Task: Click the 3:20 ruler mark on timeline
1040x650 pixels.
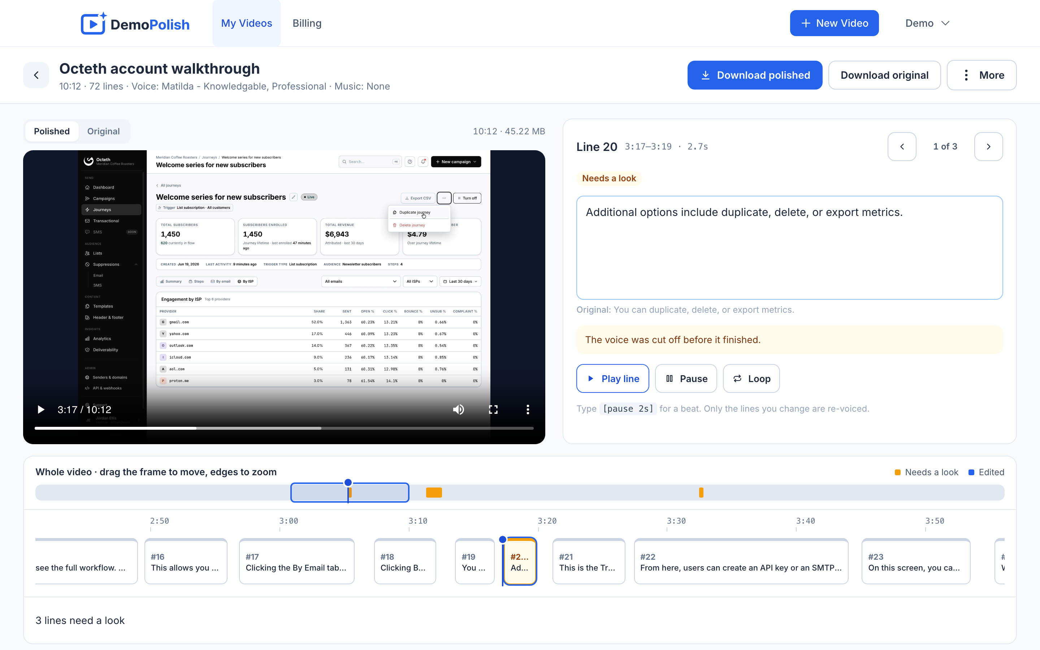Action: [547, 521]
